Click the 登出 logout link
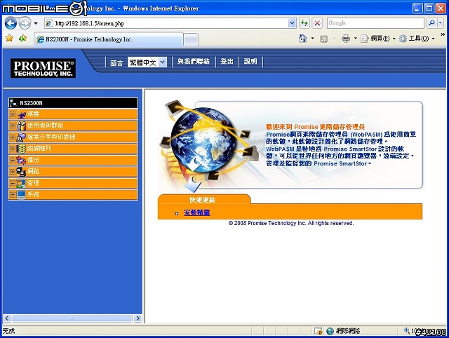The image size is (449, 338). tap(227, 62)
